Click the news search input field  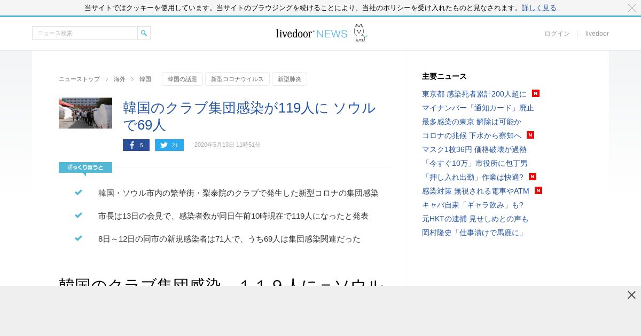(x=85, y=33)
